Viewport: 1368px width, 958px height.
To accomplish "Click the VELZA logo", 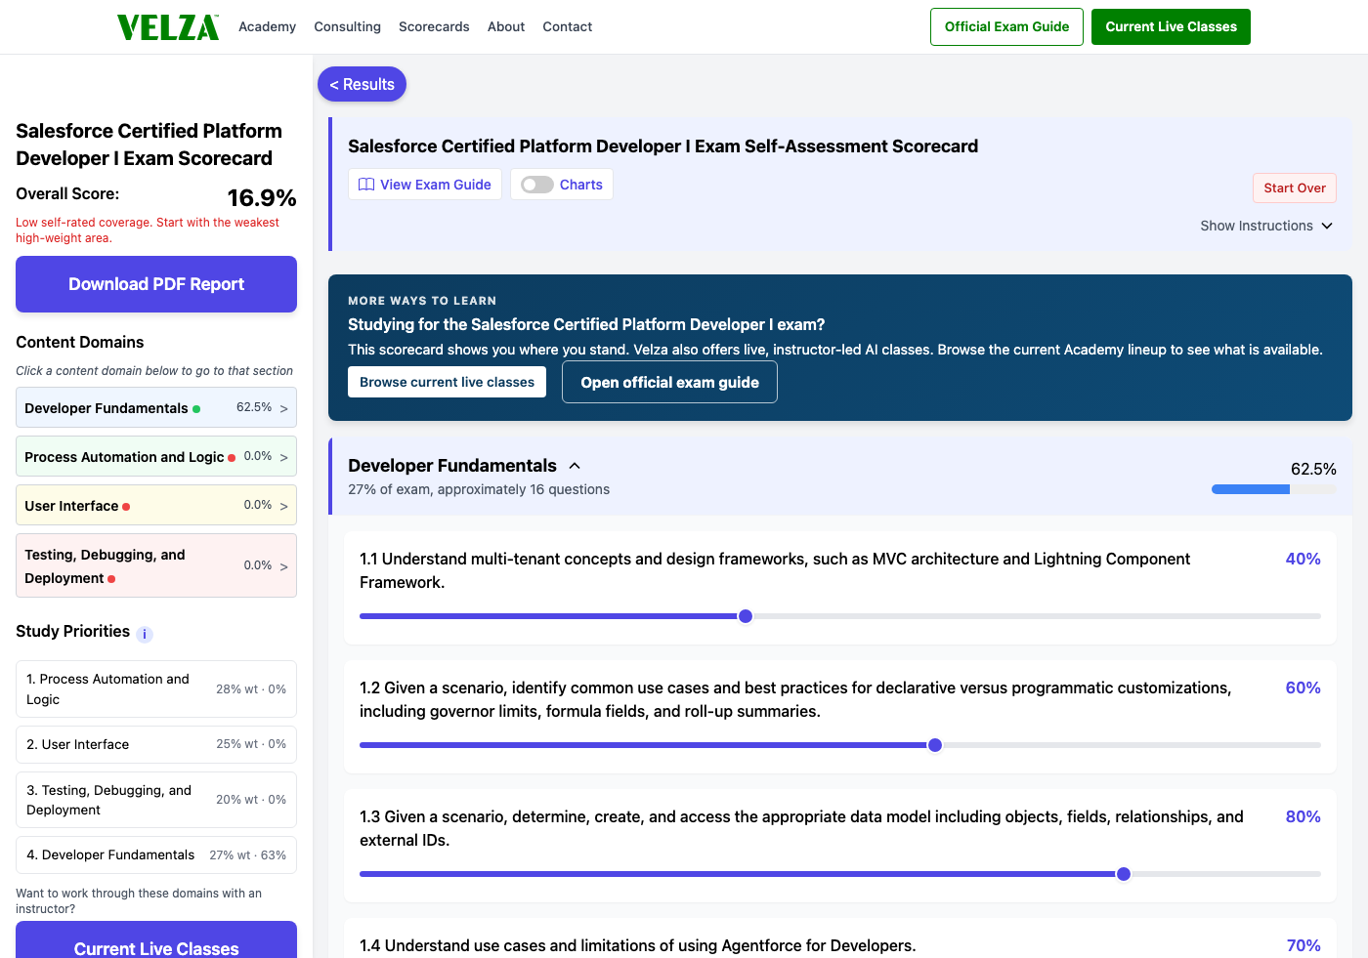I will coord(168,27).
